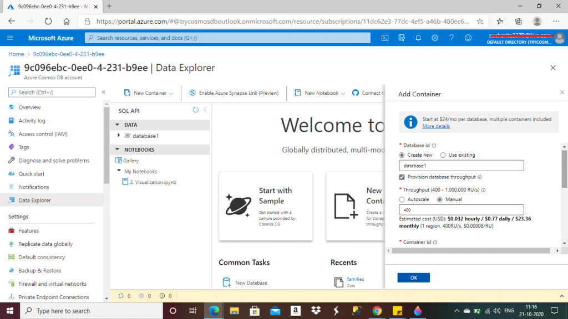The height and width of the screenshot is (319, 568).
Task: Click the More details link
Action: coord(436,126)
